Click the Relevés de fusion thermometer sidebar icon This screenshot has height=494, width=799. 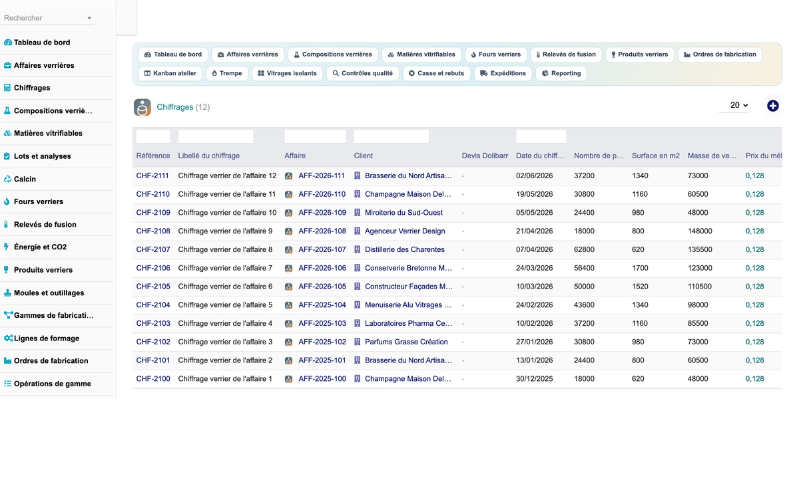(7, 225)
